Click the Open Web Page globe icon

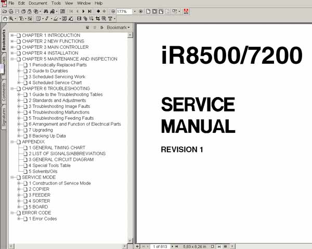[x=11, y=11]
